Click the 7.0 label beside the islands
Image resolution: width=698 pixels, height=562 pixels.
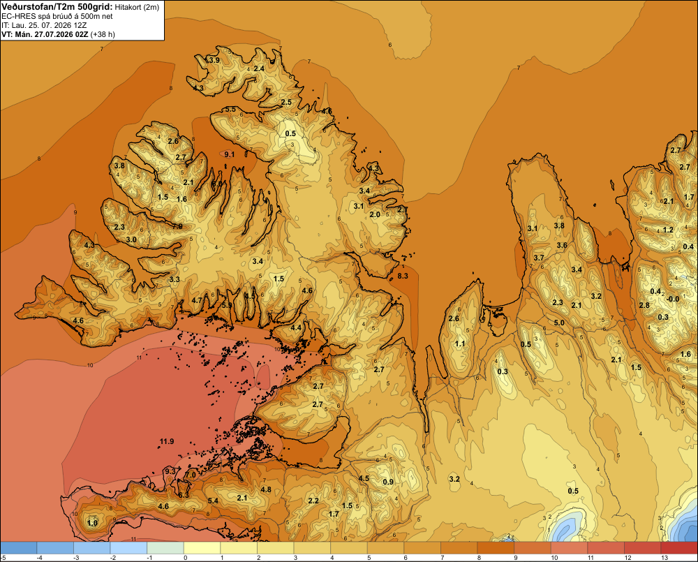[x=191, y=475]
